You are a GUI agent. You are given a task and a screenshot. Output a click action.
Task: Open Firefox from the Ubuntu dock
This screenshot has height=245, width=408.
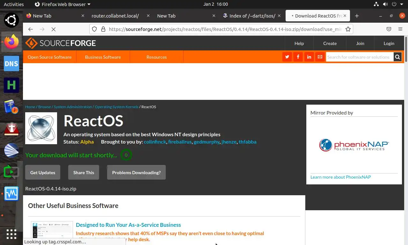click(x=11, y=42)
